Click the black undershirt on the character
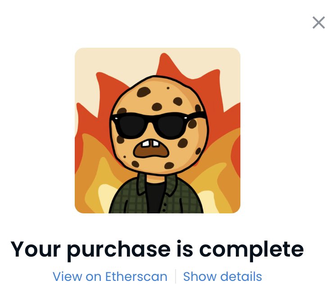 (155, 197)
